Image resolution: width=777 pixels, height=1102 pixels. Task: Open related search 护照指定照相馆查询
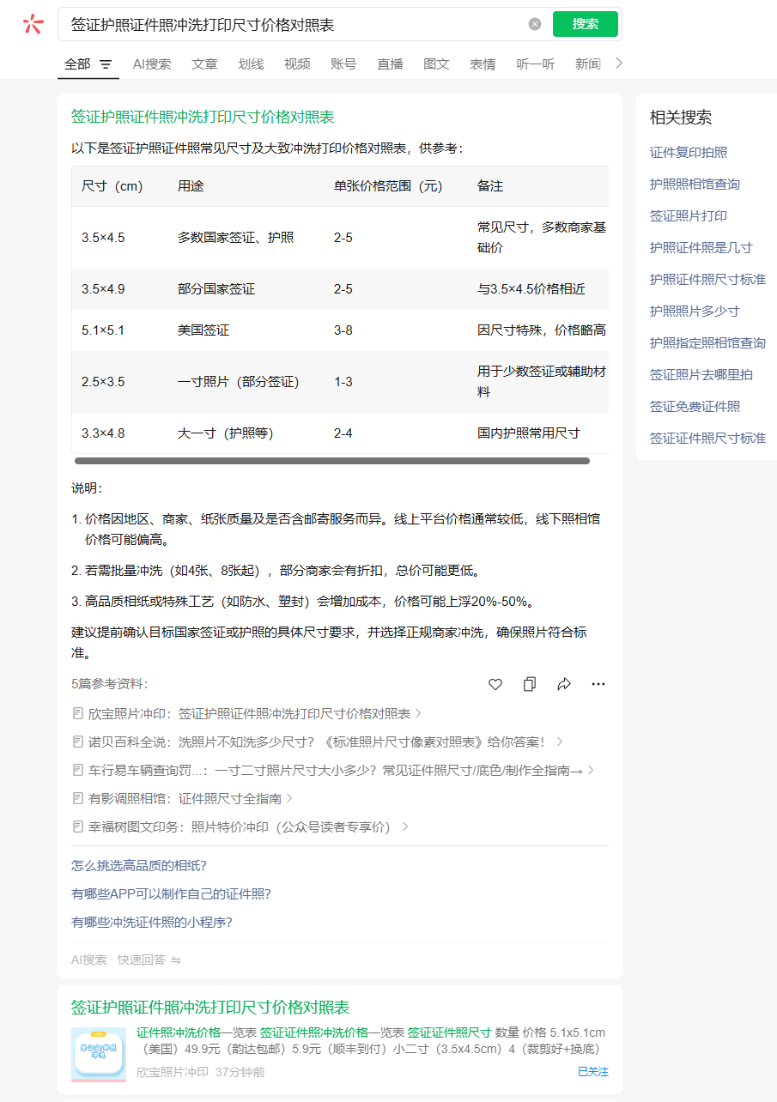pos(707,342)
